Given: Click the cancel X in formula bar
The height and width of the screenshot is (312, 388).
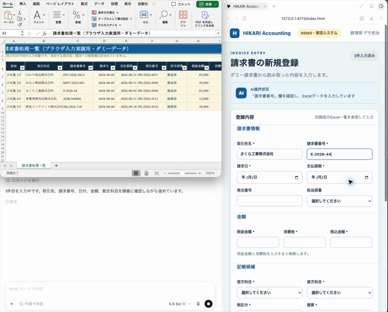Looking at the screenshot, I should pos(29,33).
